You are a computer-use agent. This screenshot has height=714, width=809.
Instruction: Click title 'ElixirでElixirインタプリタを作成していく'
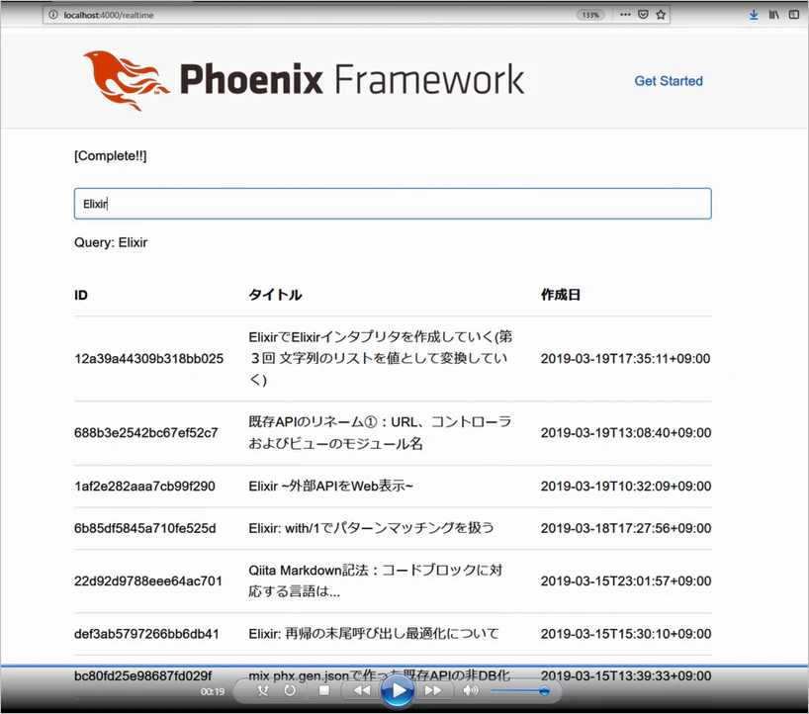(381, 359)
